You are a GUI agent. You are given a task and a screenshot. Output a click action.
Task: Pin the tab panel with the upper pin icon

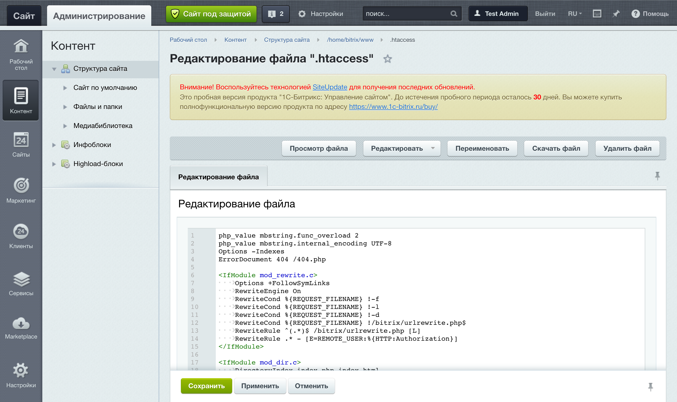[x=657, y=176]
